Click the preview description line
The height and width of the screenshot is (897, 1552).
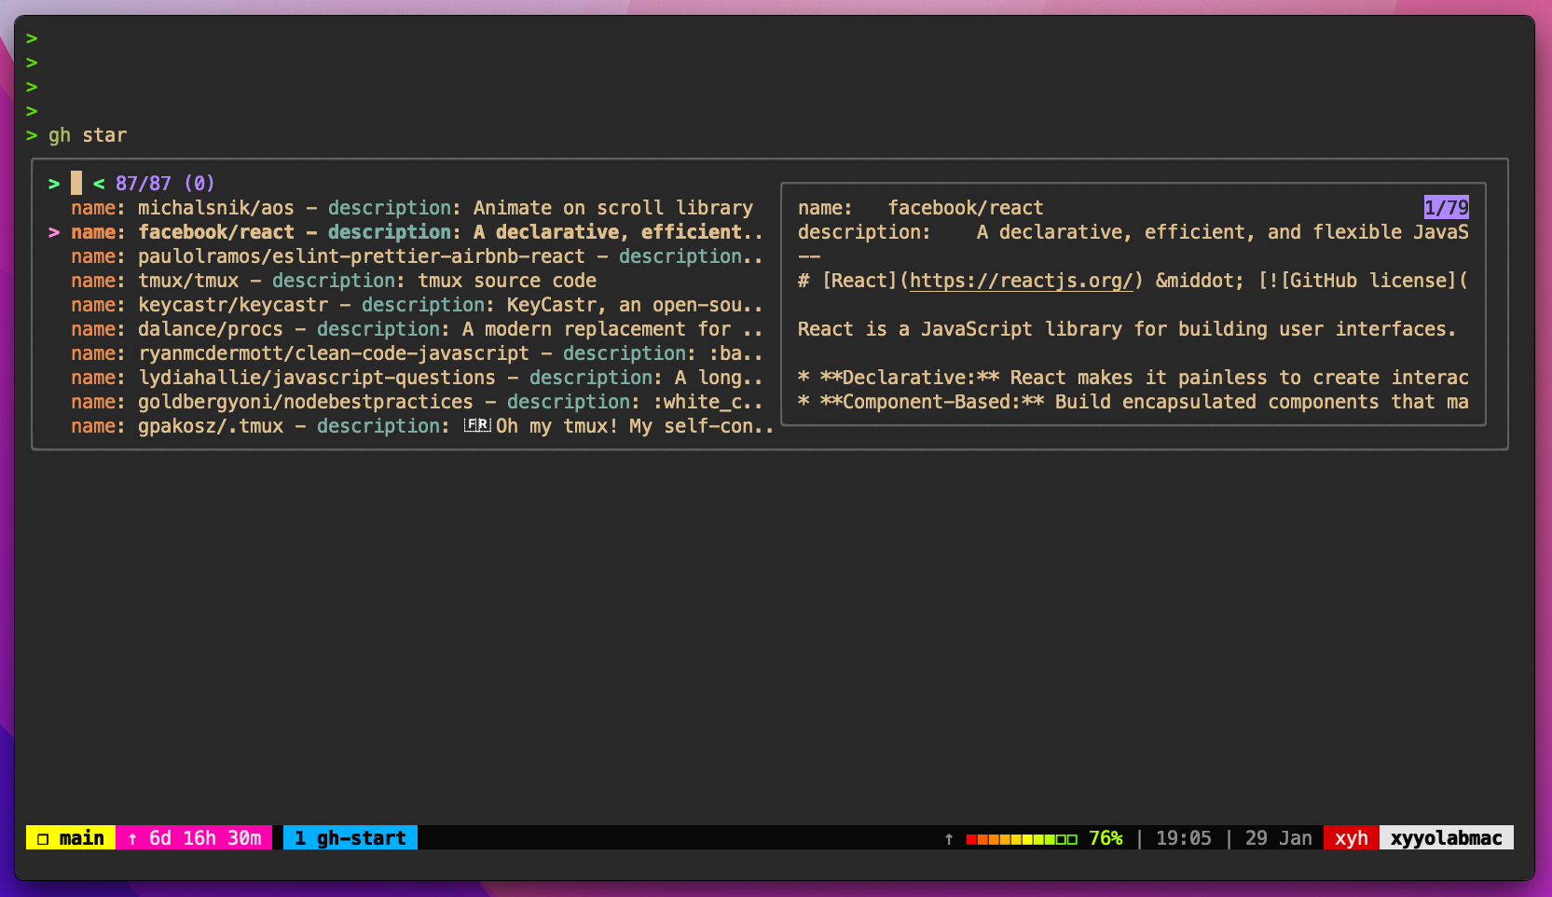1133,232
